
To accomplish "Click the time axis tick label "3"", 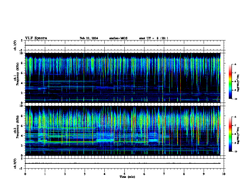I will 85,174.
